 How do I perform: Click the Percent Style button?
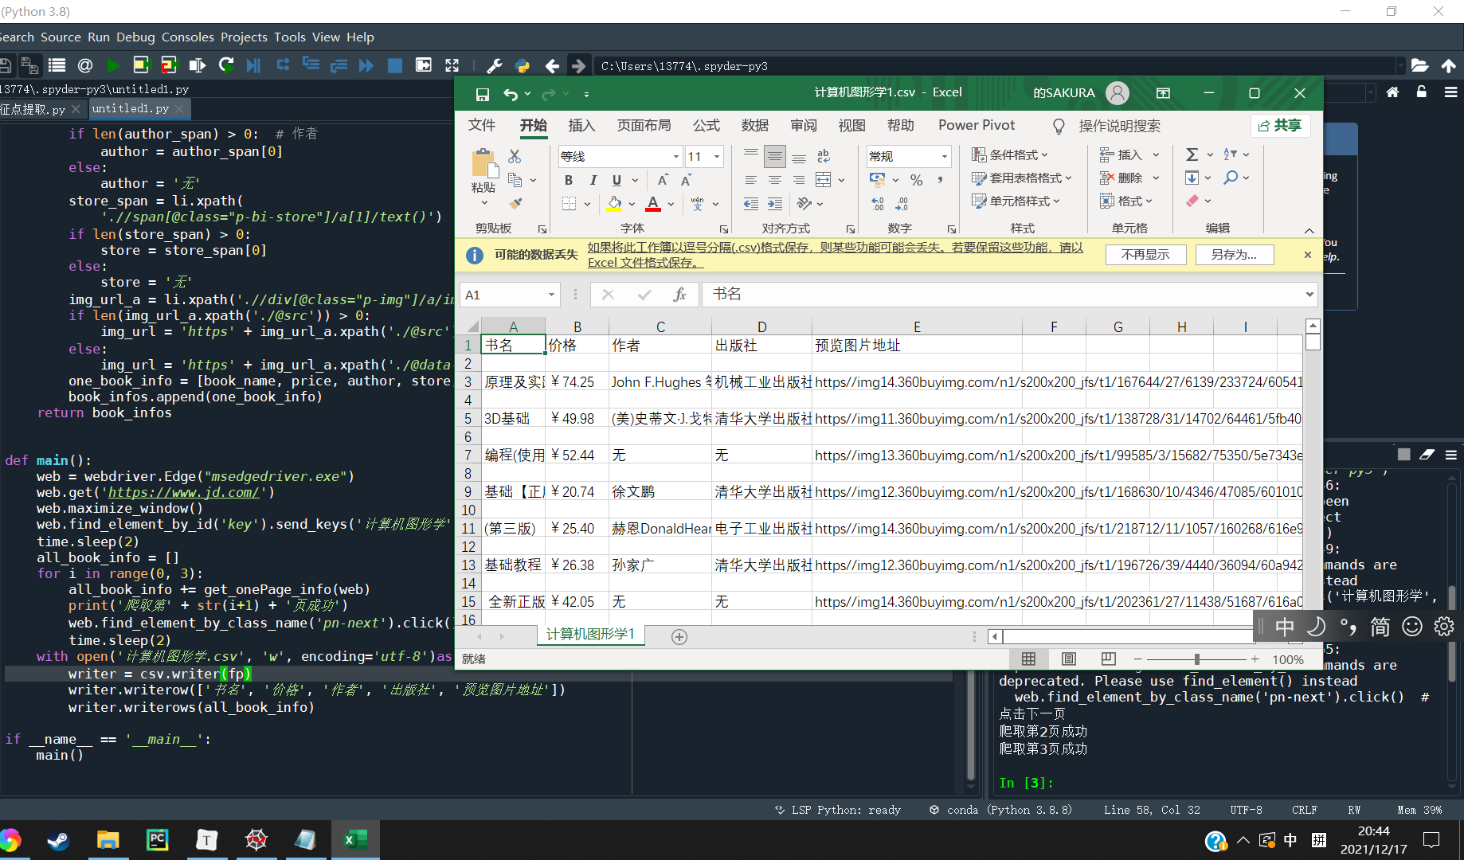tap(917, 180)
